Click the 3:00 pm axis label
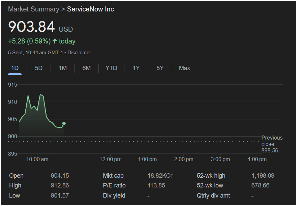 [x=220, y=159]
